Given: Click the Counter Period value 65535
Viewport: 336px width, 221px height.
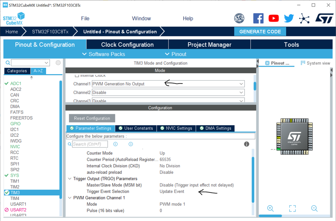Looking at the screenshot, I should tap(165, 160).
